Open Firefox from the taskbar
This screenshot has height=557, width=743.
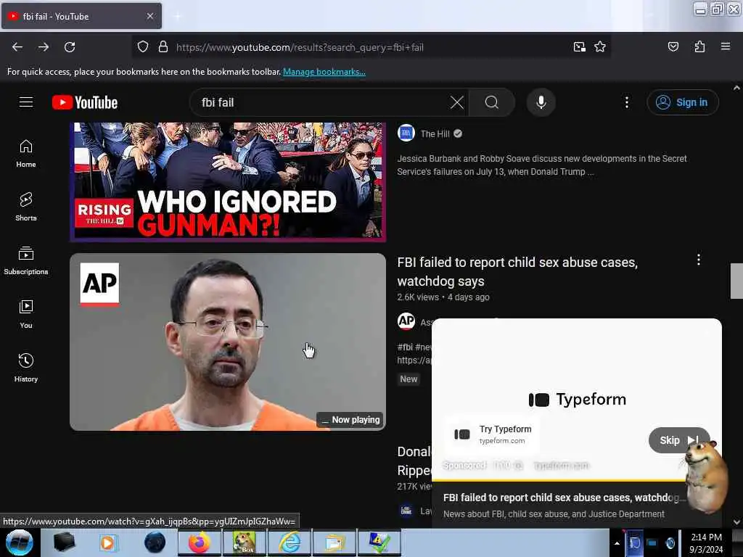(x=199, y=542)
